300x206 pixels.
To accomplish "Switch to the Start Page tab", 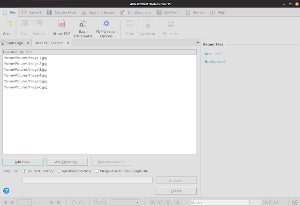I will pos(15,43).
